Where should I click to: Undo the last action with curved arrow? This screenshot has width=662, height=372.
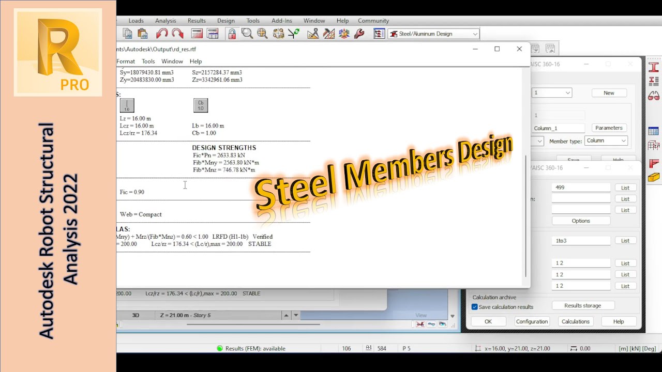(162, 34)
